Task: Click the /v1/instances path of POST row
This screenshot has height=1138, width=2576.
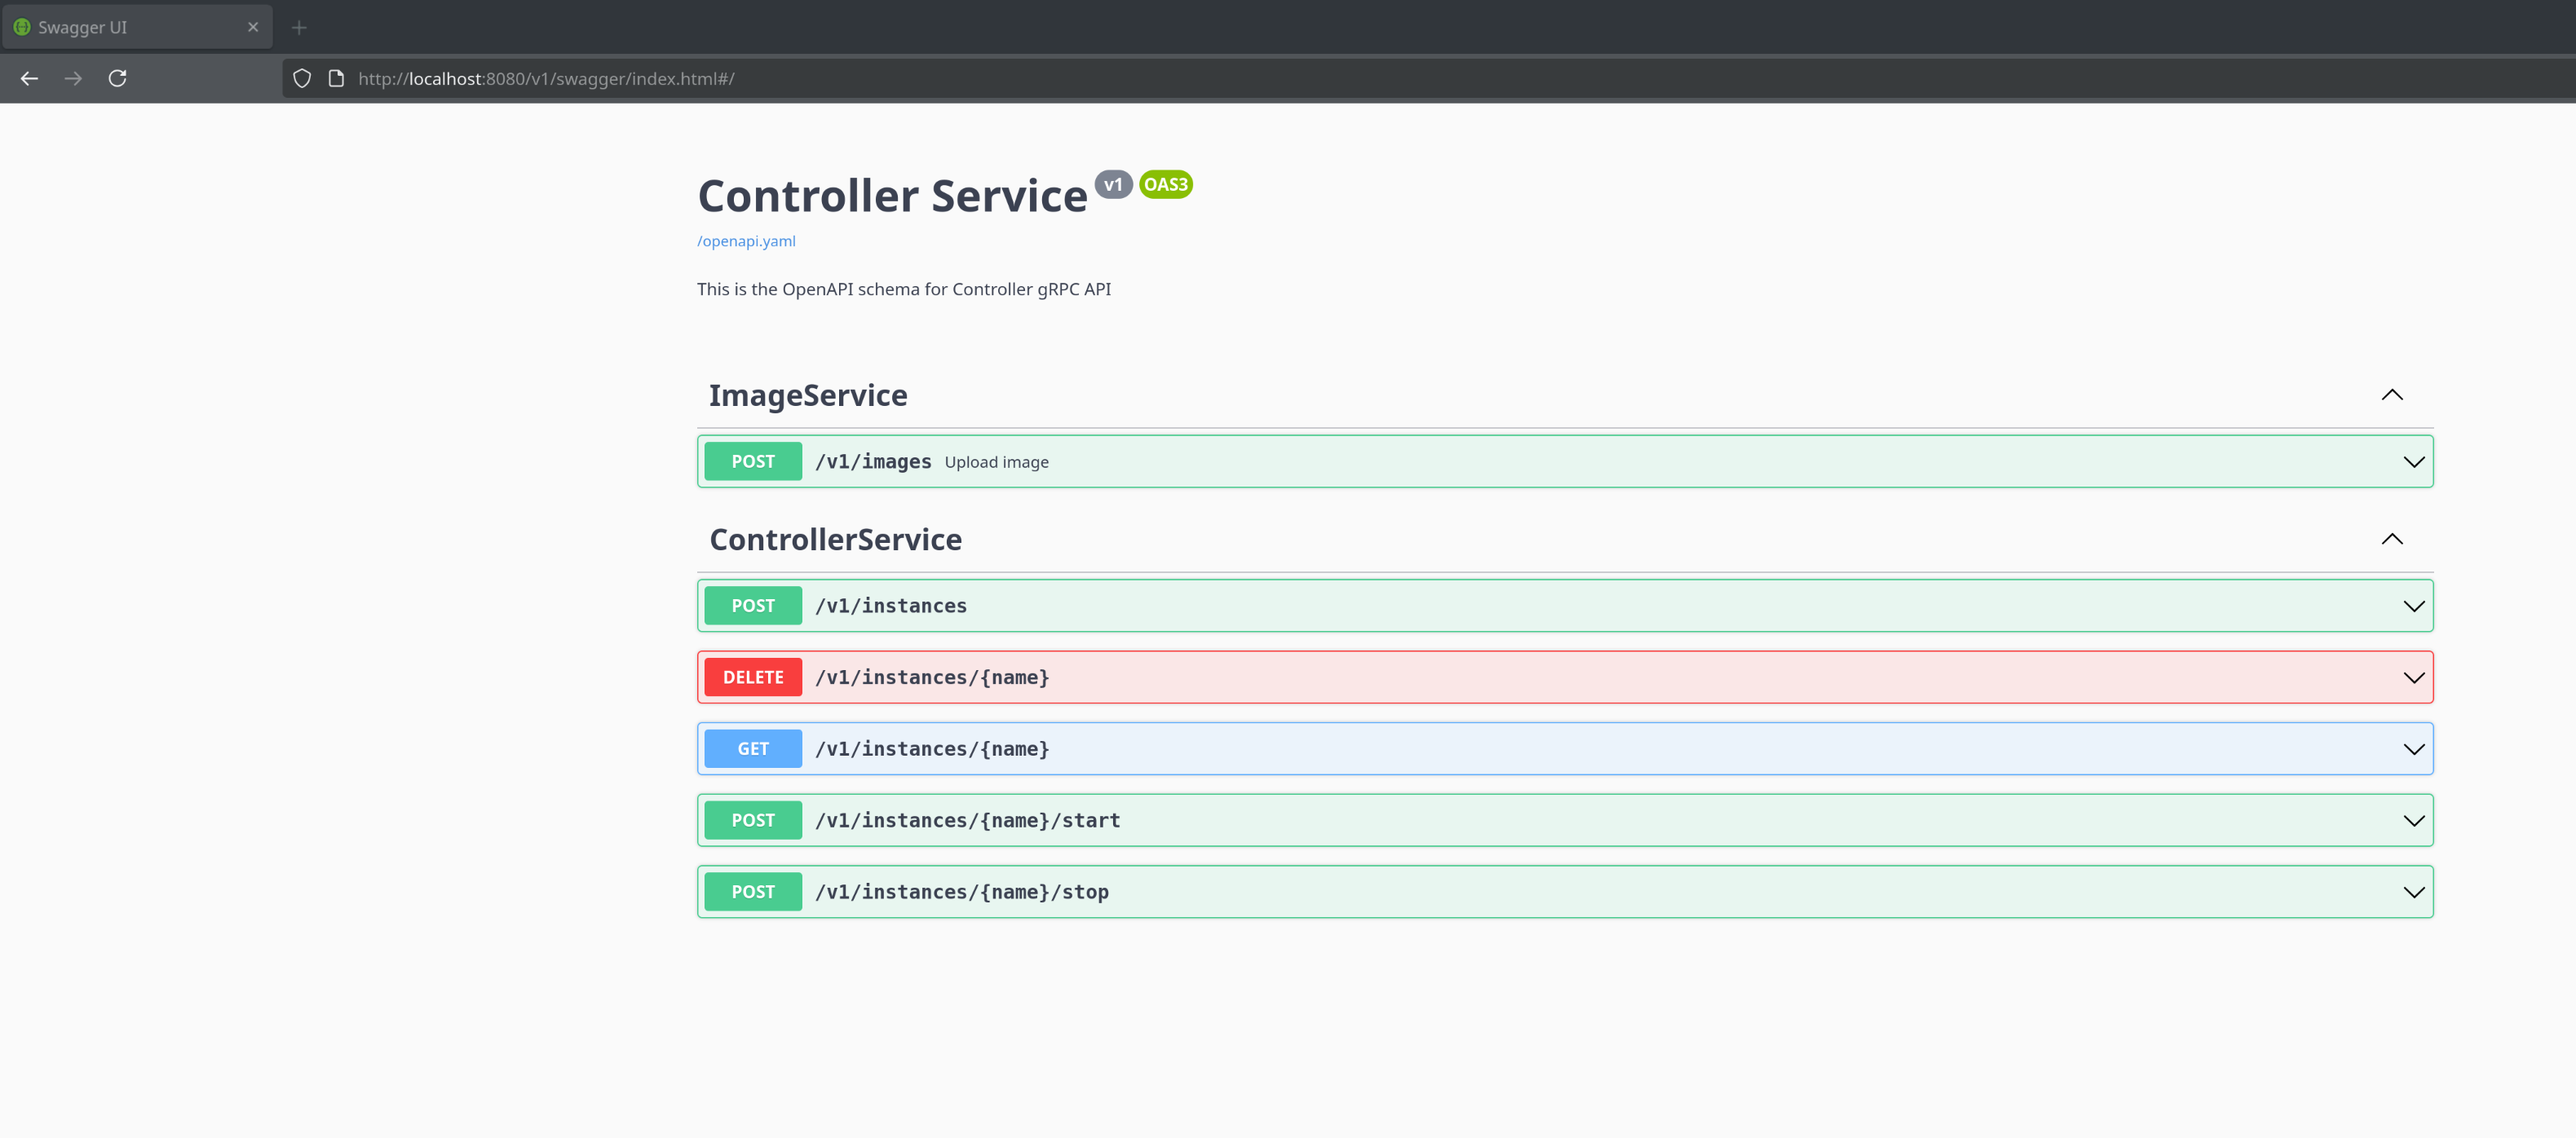Action: coord(891,606)
